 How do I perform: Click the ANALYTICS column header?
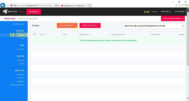(x=155, y=35)
